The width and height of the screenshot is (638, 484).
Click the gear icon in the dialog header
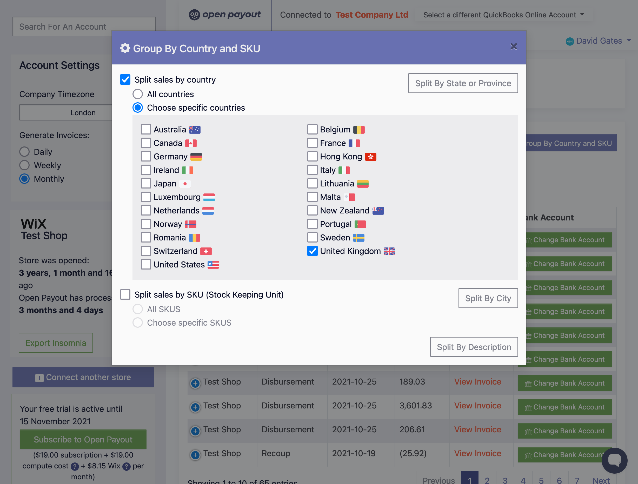point(125,48)
